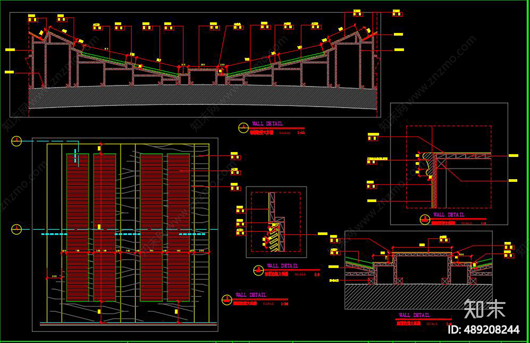Click section marker circle on cyan horizontal cut line
The height and width of the screenshot is (343, 530).
point(16,229)
